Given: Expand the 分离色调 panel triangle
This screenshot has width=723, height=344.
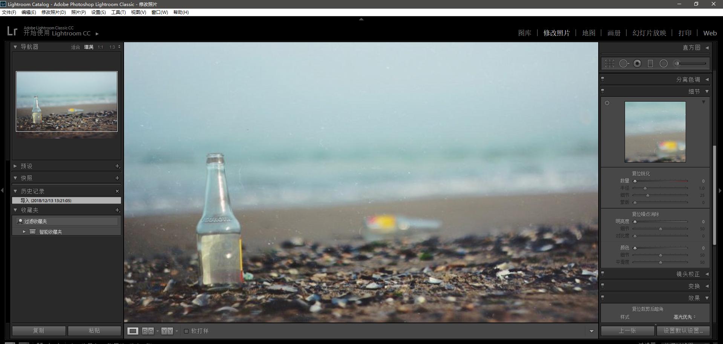Looking at the screenshot, I should click(707, 79).
